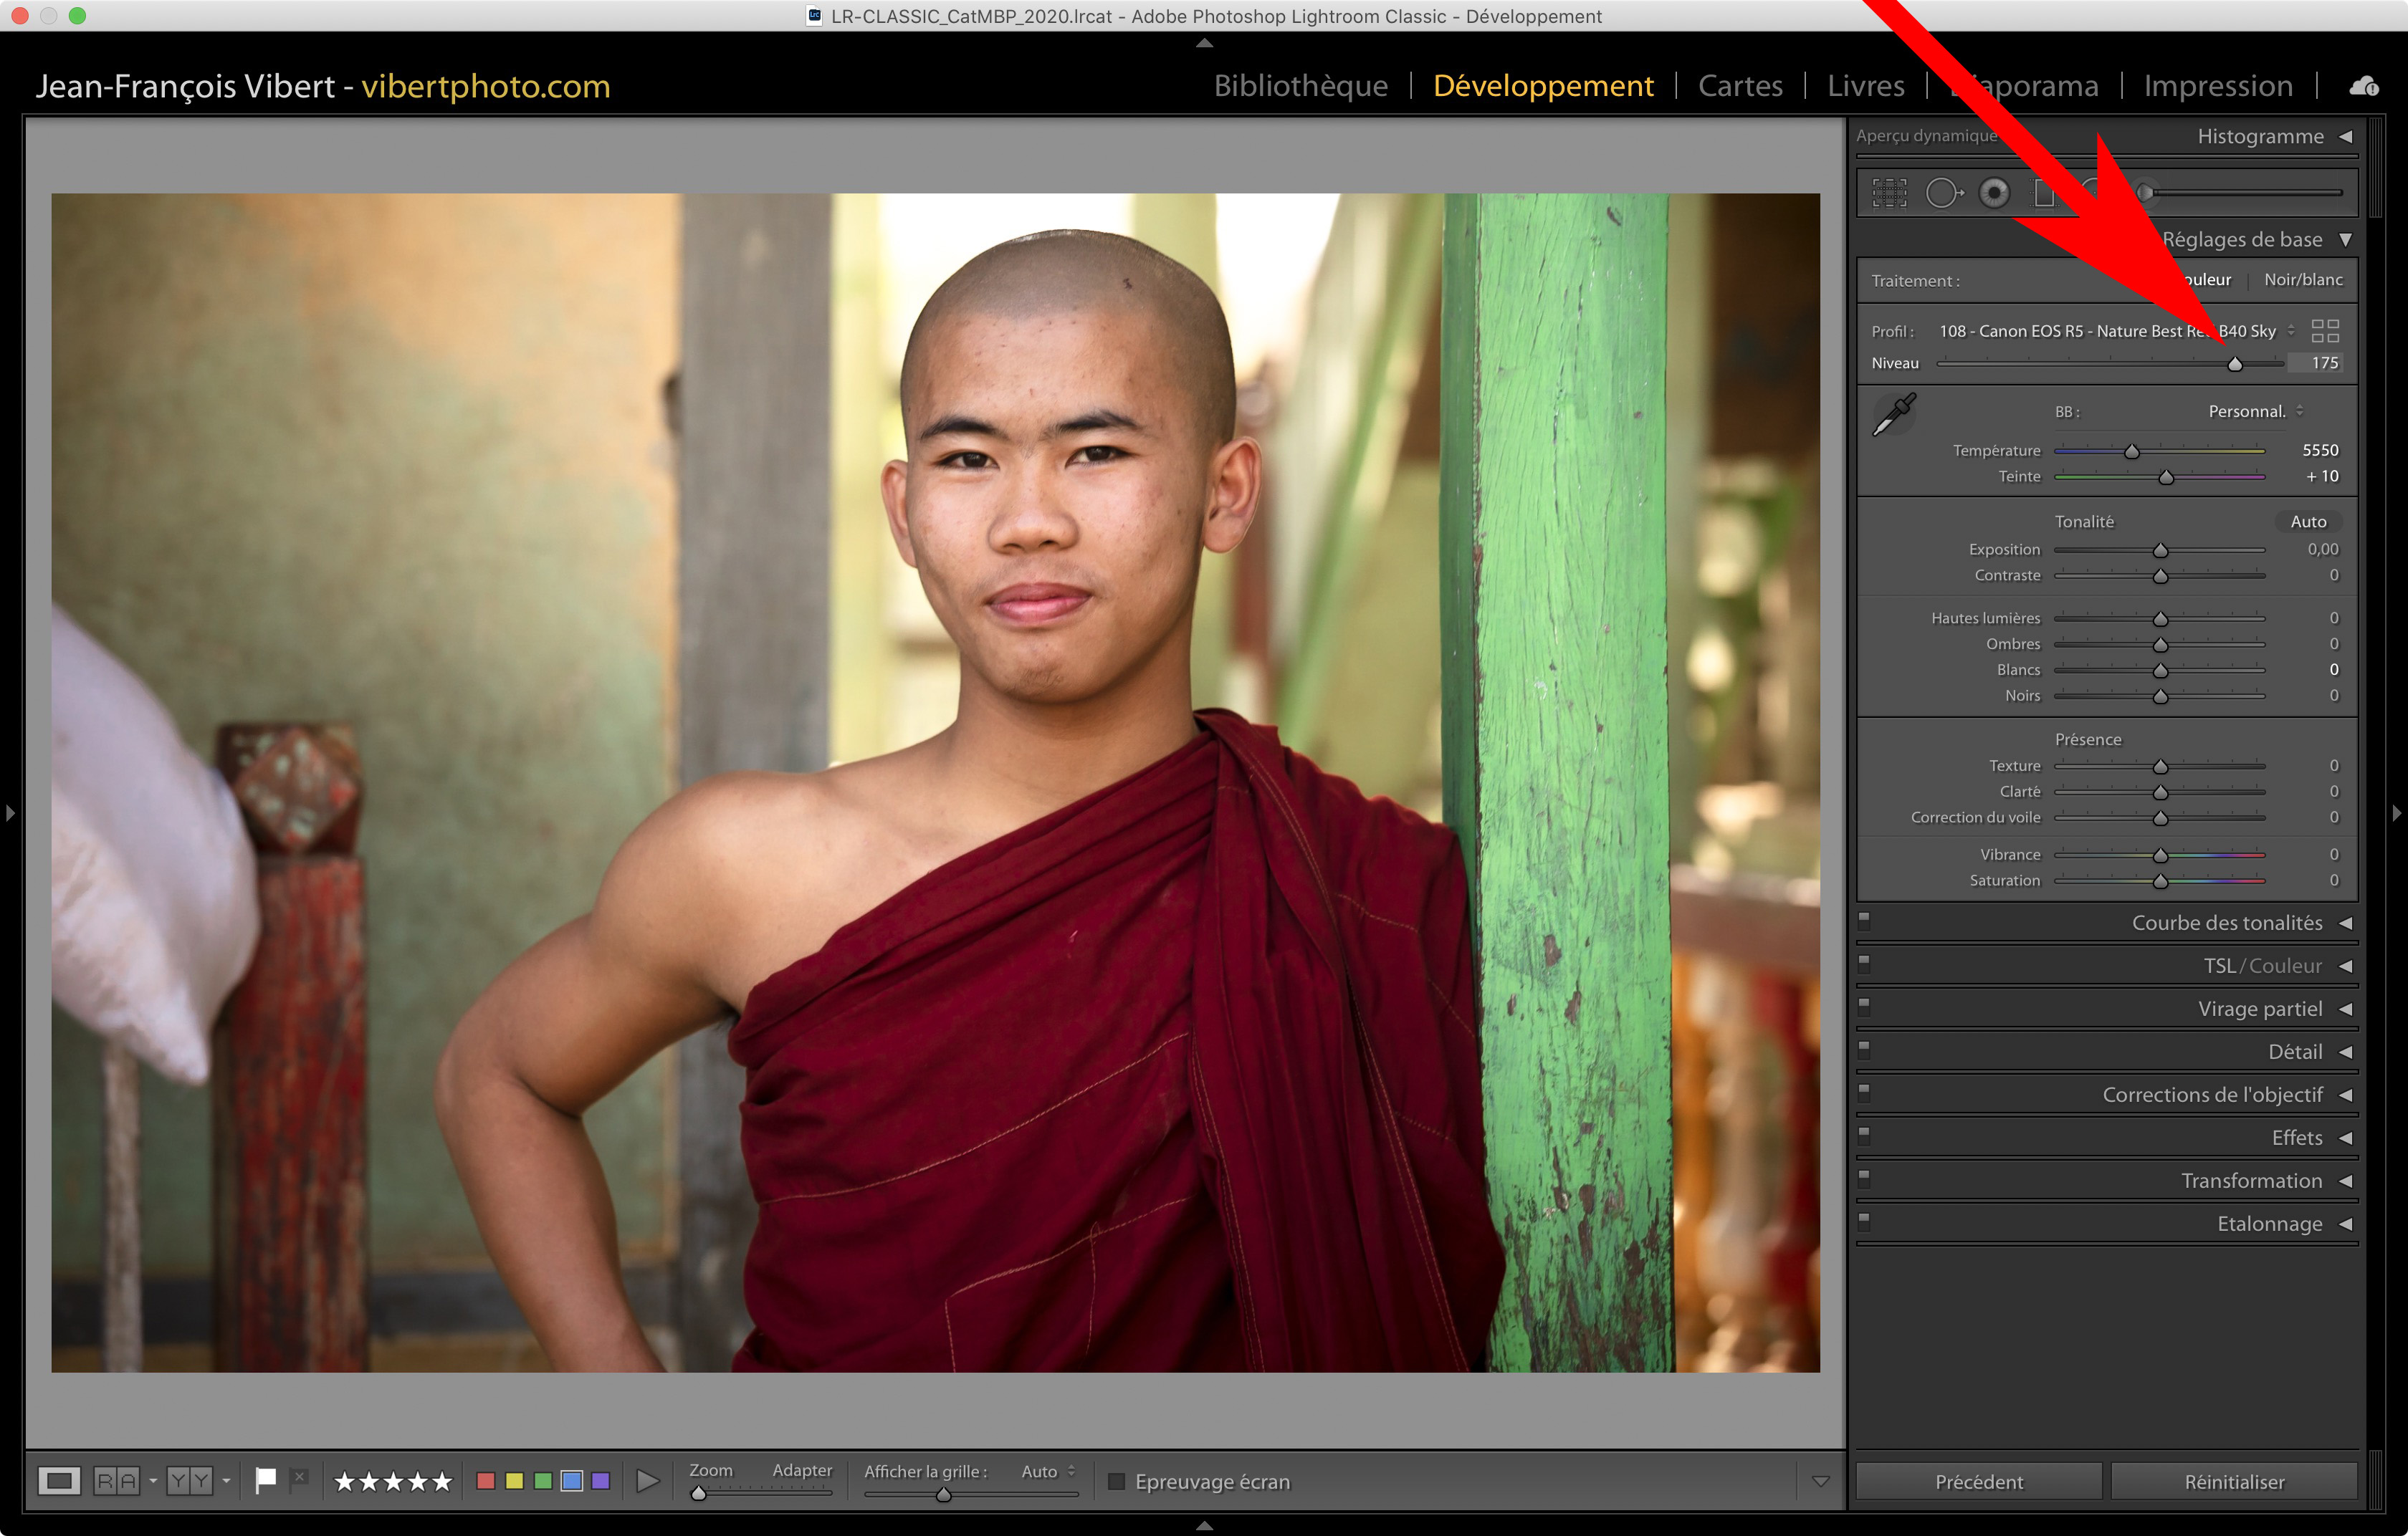The image size is (2408, 1536).
Task: Click the cloud sync status icon
Action: [2364, 87]
